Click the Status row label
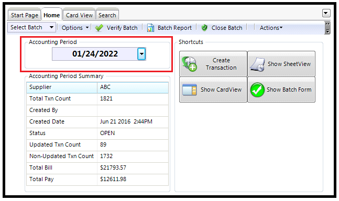Image resolution: width=339 pixels, height=201 pixels. click(x=37, y=133)
